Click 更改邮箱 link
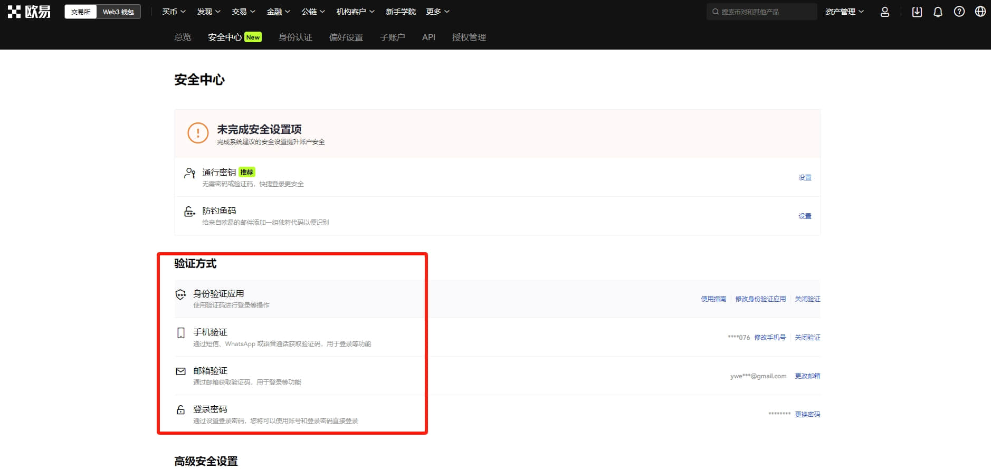This screenshot has width=991, height=469. pos(807,376)
